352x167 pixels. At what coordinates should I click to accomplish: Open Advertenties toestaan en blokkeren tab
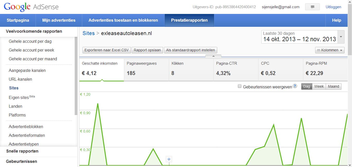tap(123, 20)
